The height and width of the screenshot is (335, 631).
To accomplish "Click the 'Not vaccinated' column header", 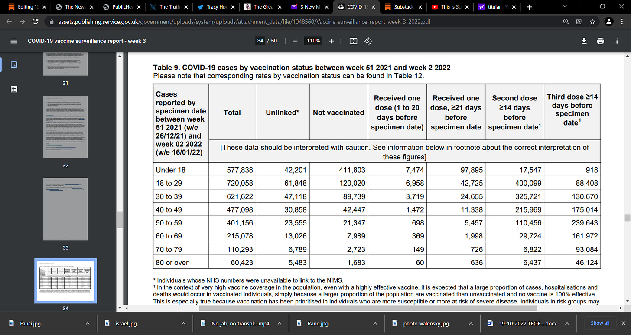I will 338,113.
